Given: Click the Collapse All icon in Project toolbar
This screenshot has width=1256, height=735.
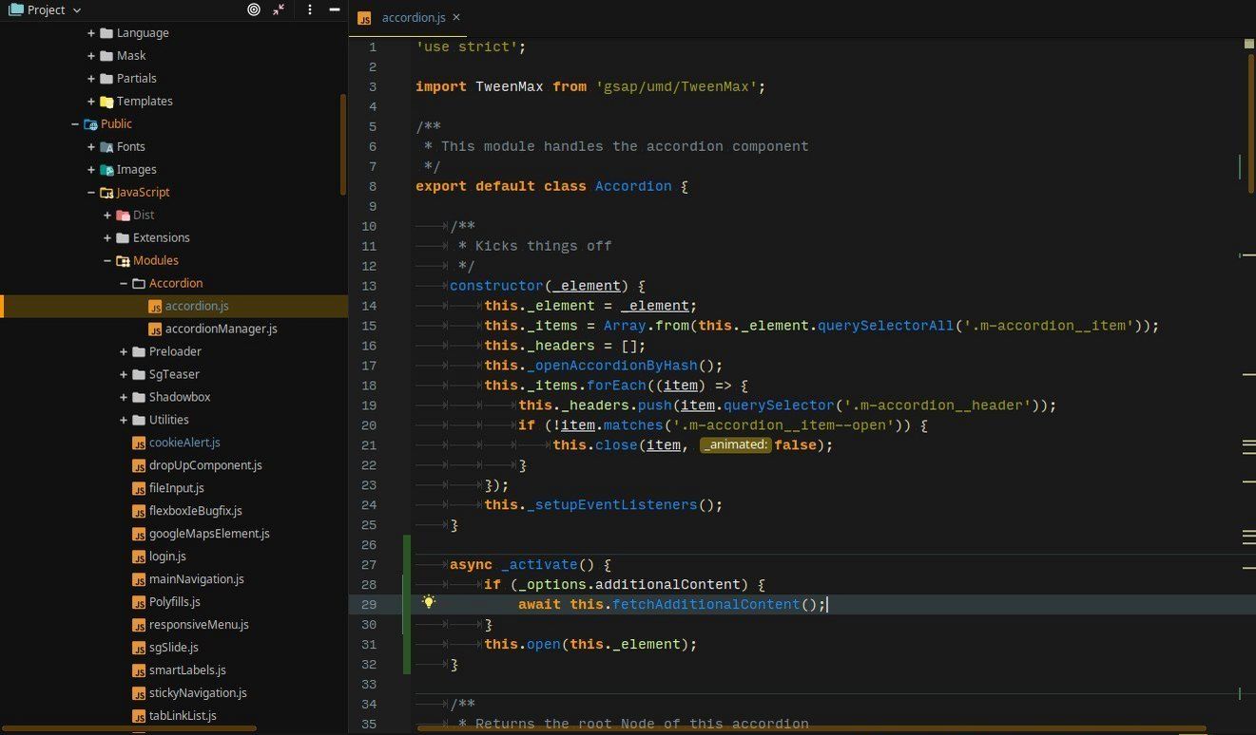Looking at the screenshot, I should [279, 9].
